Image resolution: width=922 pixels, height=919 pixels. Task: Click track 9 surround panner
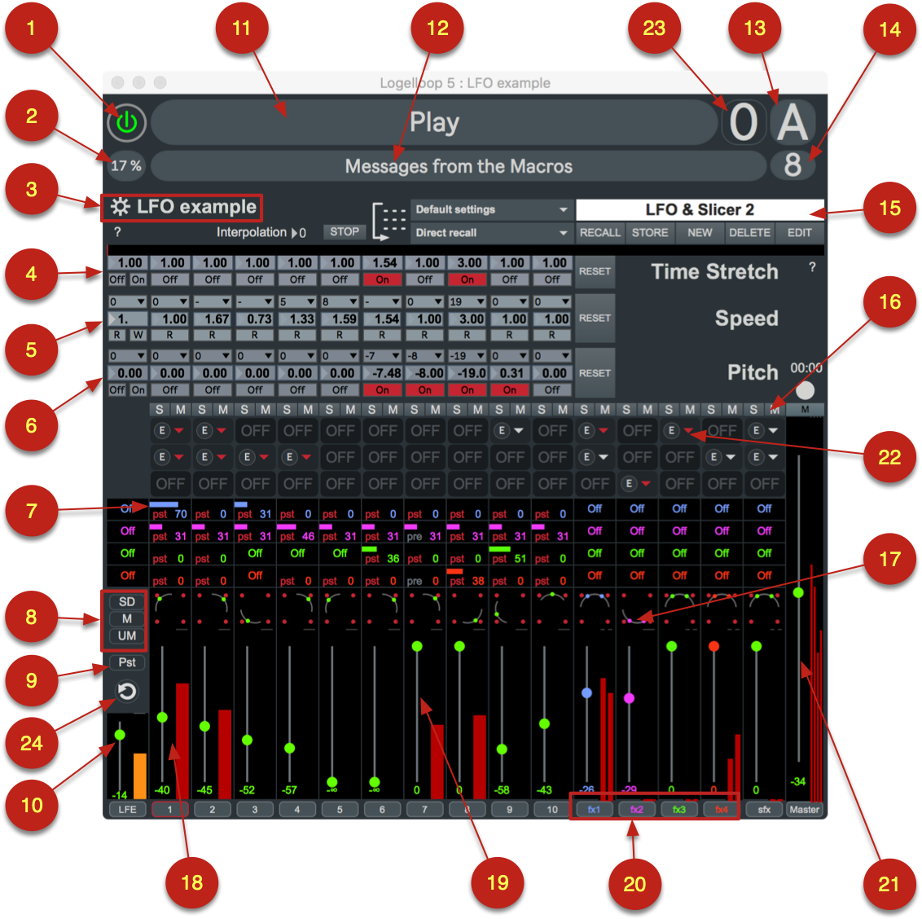coord(510,609)
